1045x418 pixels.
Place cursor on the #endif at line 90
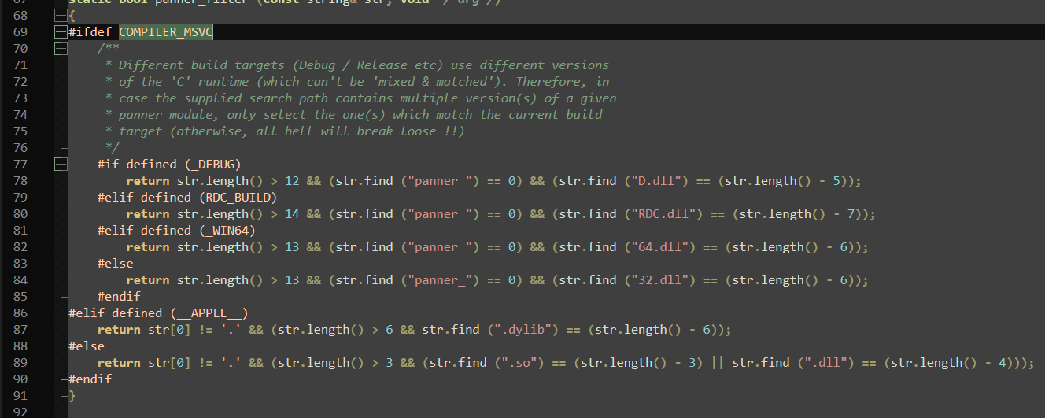[x=90, y=379]
